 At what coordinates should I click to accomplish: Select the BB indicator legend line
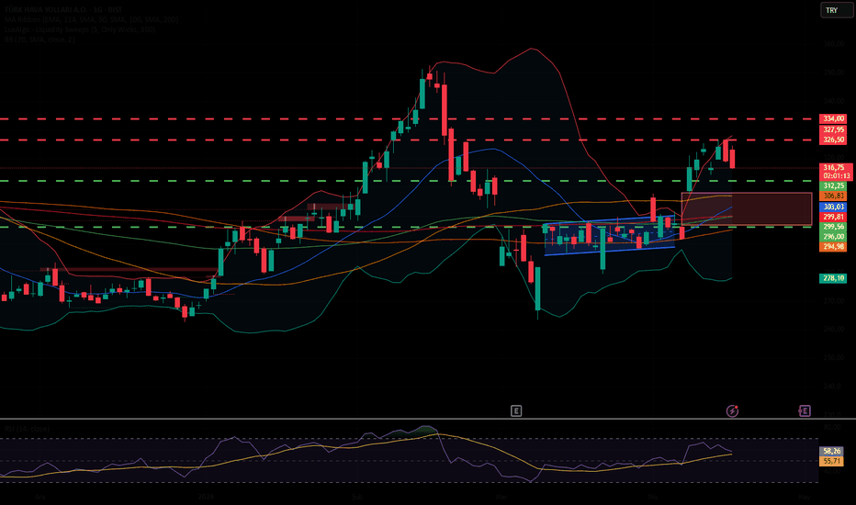click(x=39, y=39)
